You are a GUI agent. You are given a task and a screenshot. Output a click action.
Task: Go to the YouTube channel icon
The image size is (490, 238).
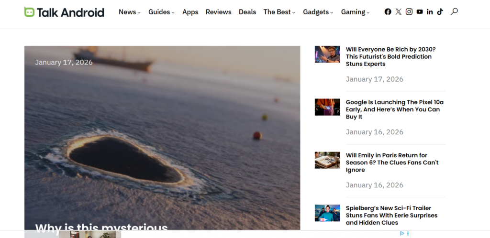420,12
